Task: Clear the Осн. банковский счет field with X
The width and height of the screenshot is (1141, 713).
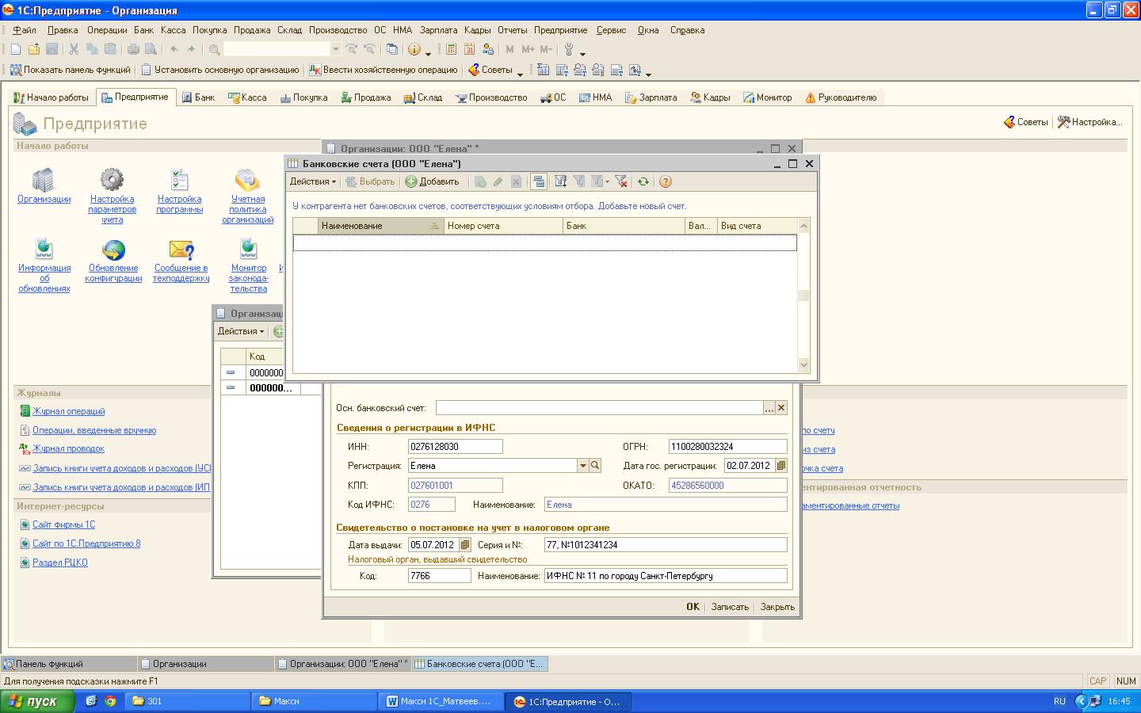Action: pyautogui.click(x=780, y=408)
